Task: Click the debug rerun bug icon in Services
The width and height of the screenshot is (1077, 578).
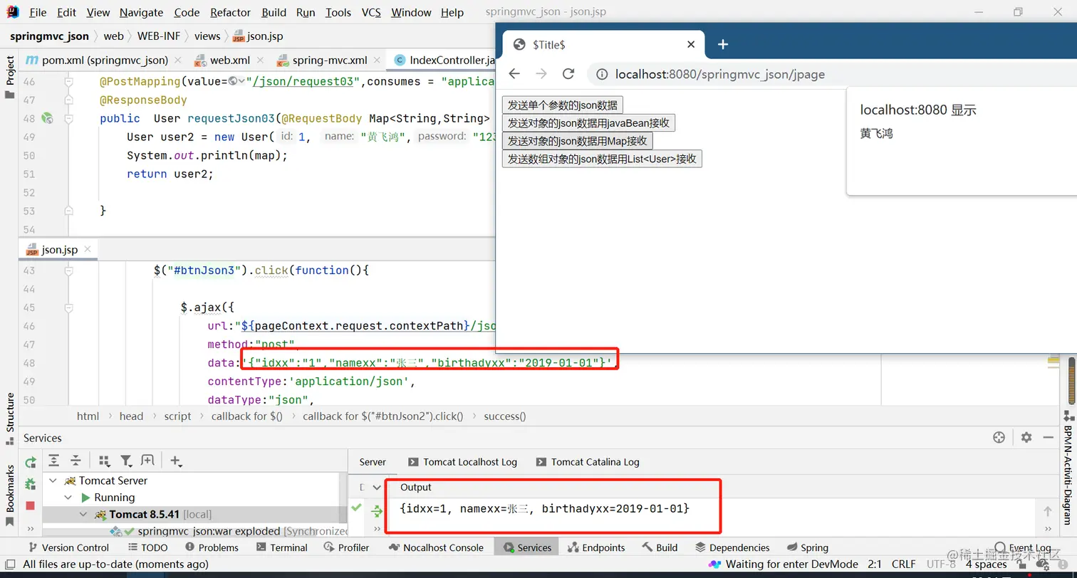Action: (31, 484)
